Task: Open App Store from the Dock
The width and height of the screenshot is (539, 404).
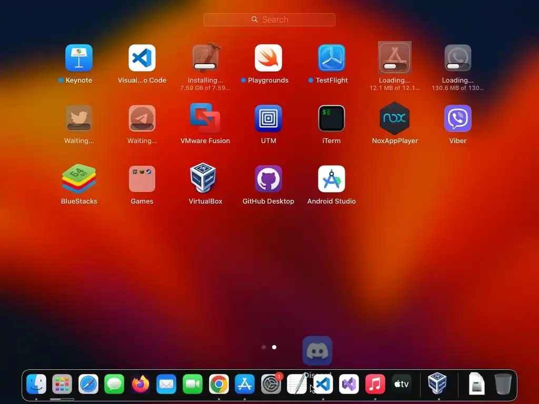Action: 244,383
